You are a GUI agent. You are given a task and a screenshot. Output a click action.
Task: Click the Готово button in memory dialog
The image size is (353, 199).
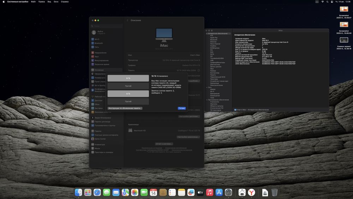[182, 108]
